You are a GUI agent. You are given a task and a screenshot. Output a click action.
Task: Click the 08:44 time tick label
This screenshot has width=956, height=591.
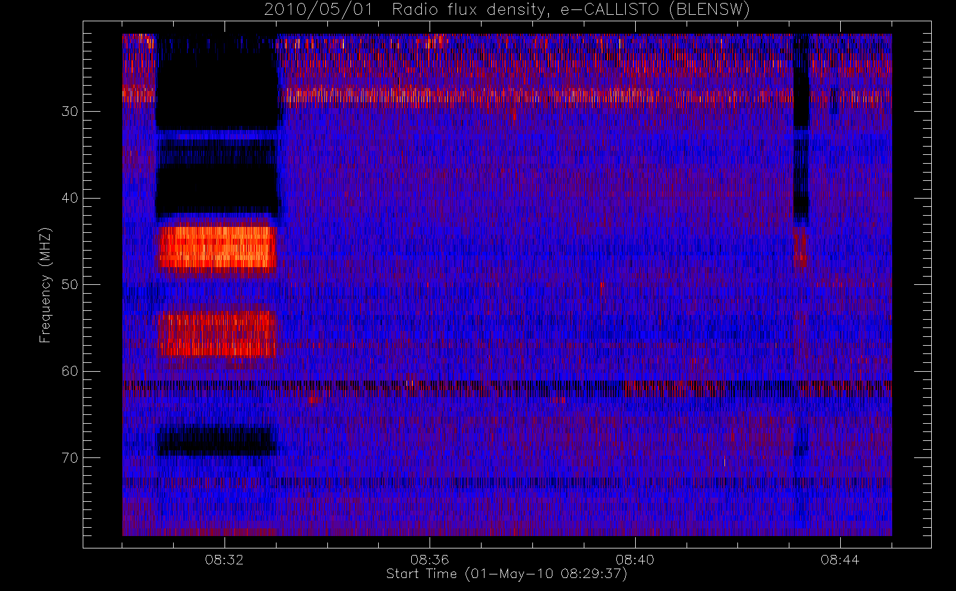coord(840,560)
